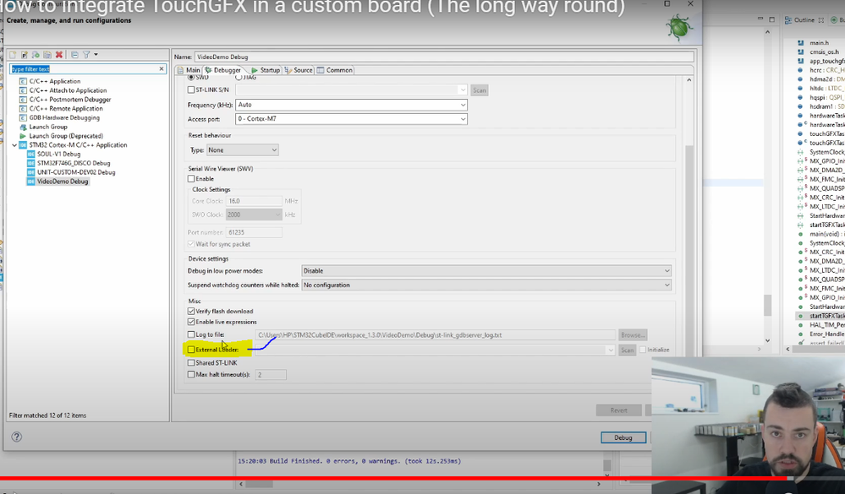Select C/C++ Application configuration type
Image resolution: width=845 pixels, height=494 pixels.
point(54,81)
